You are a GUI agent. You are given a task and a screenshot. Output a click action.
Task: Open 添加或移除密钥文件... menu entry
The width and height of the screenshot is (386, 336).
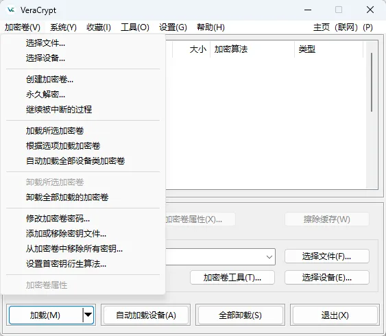83,234
